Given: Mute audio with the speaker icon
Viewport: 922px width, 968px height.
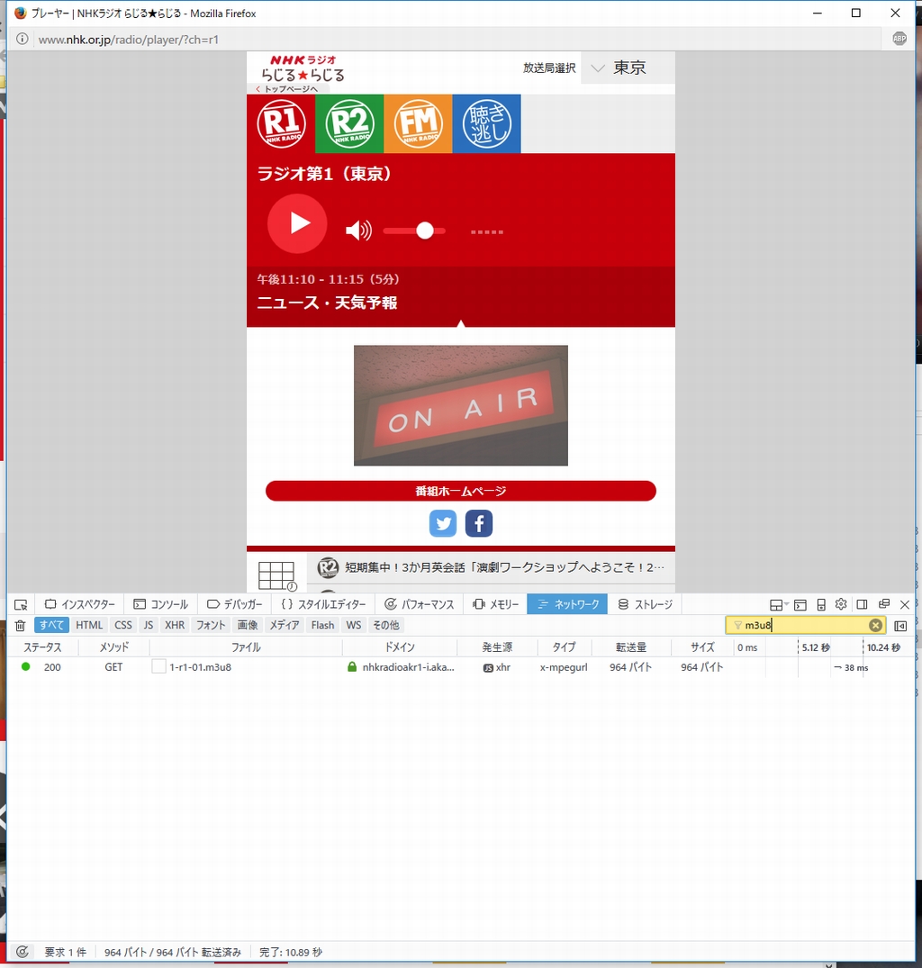Looking at the screenshot, I should pyautogui.click(x=358, y=231).
